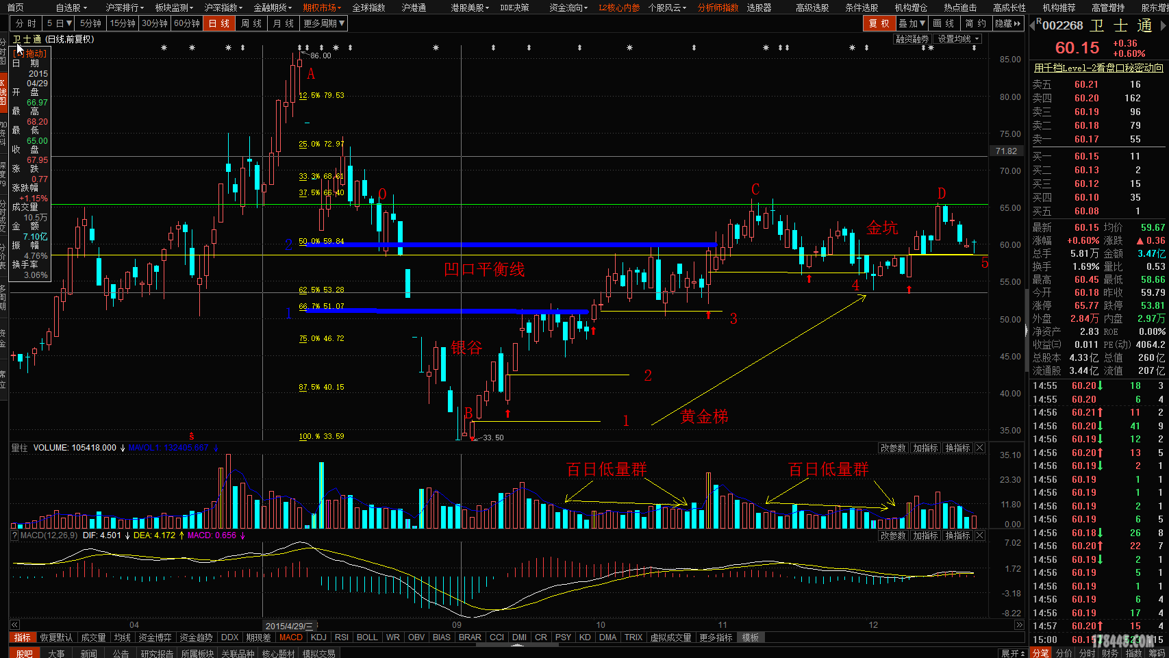
Task: Click the 买一 60.15 bid price row
Action: (1098, 156)
